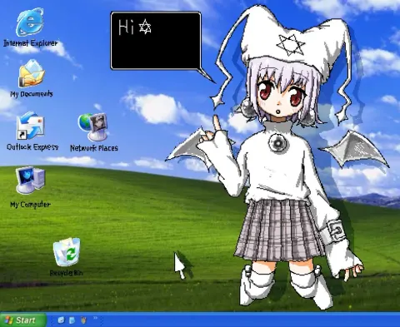
Task: Click the 'My Computer' label text
Action: 30,205
